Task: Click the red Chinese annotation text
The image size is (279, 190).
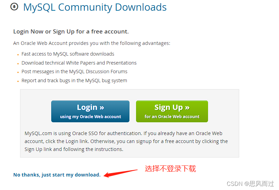Action: pyautogui.click(x=170, y=169)
